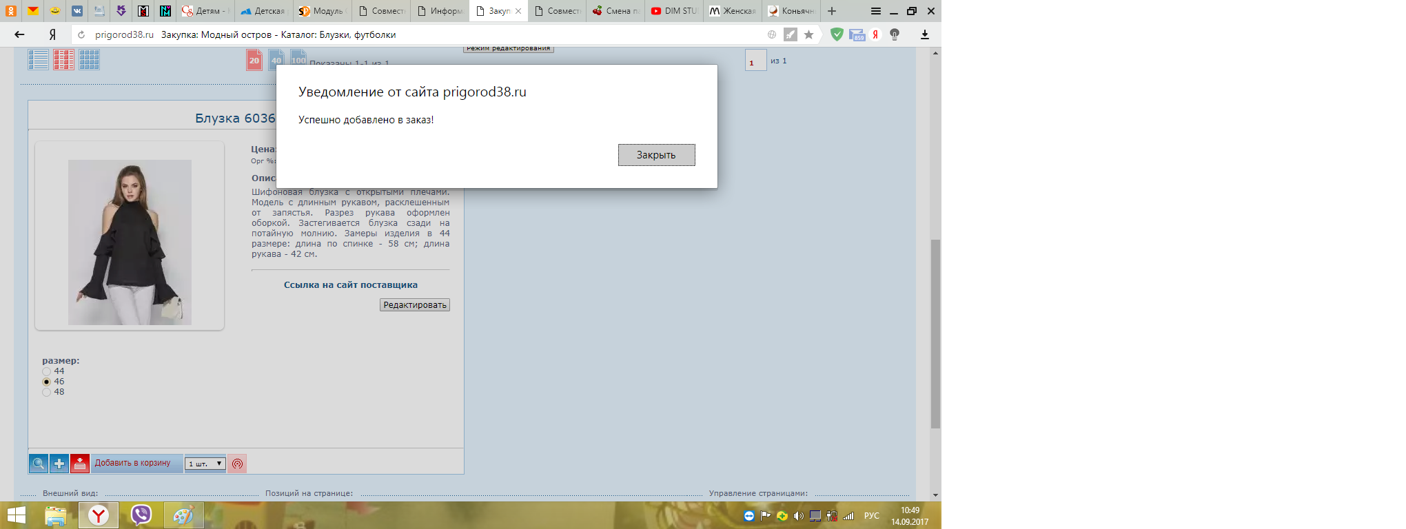
Task: Switch catalog to grid view
Action: [x=90, y=60]
